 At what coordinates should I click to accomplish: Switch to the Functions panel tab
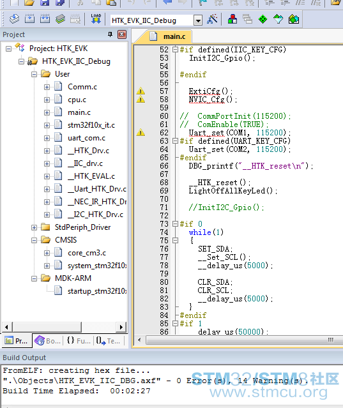[79, 340]
